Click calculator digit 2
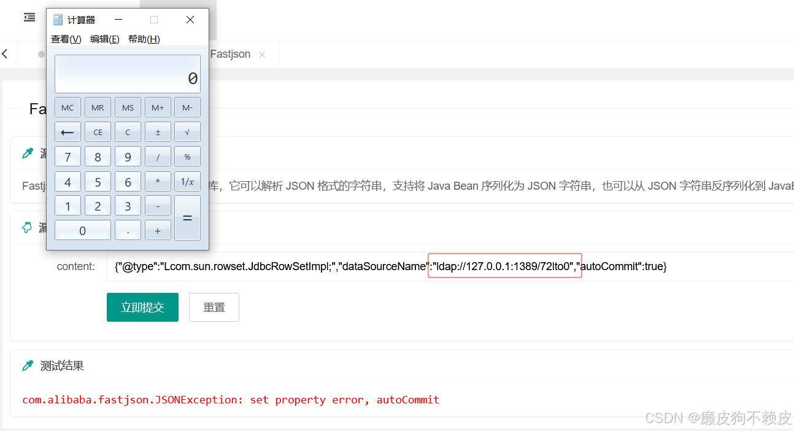The image size is (794, 431). point(98,206)
